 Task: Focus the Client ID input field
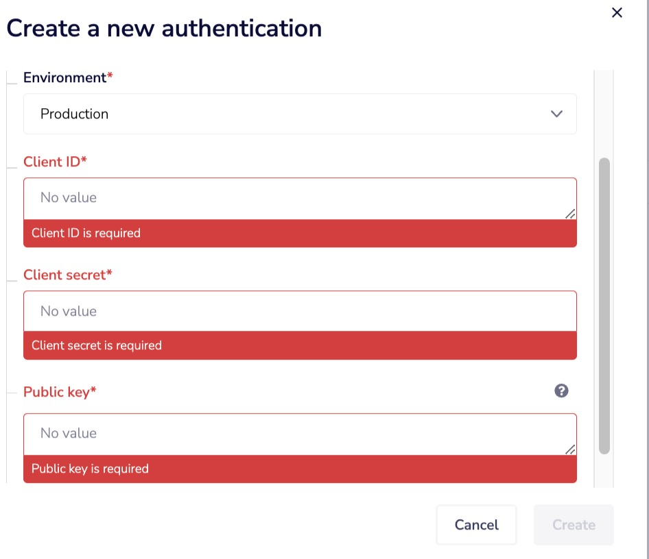300,199
